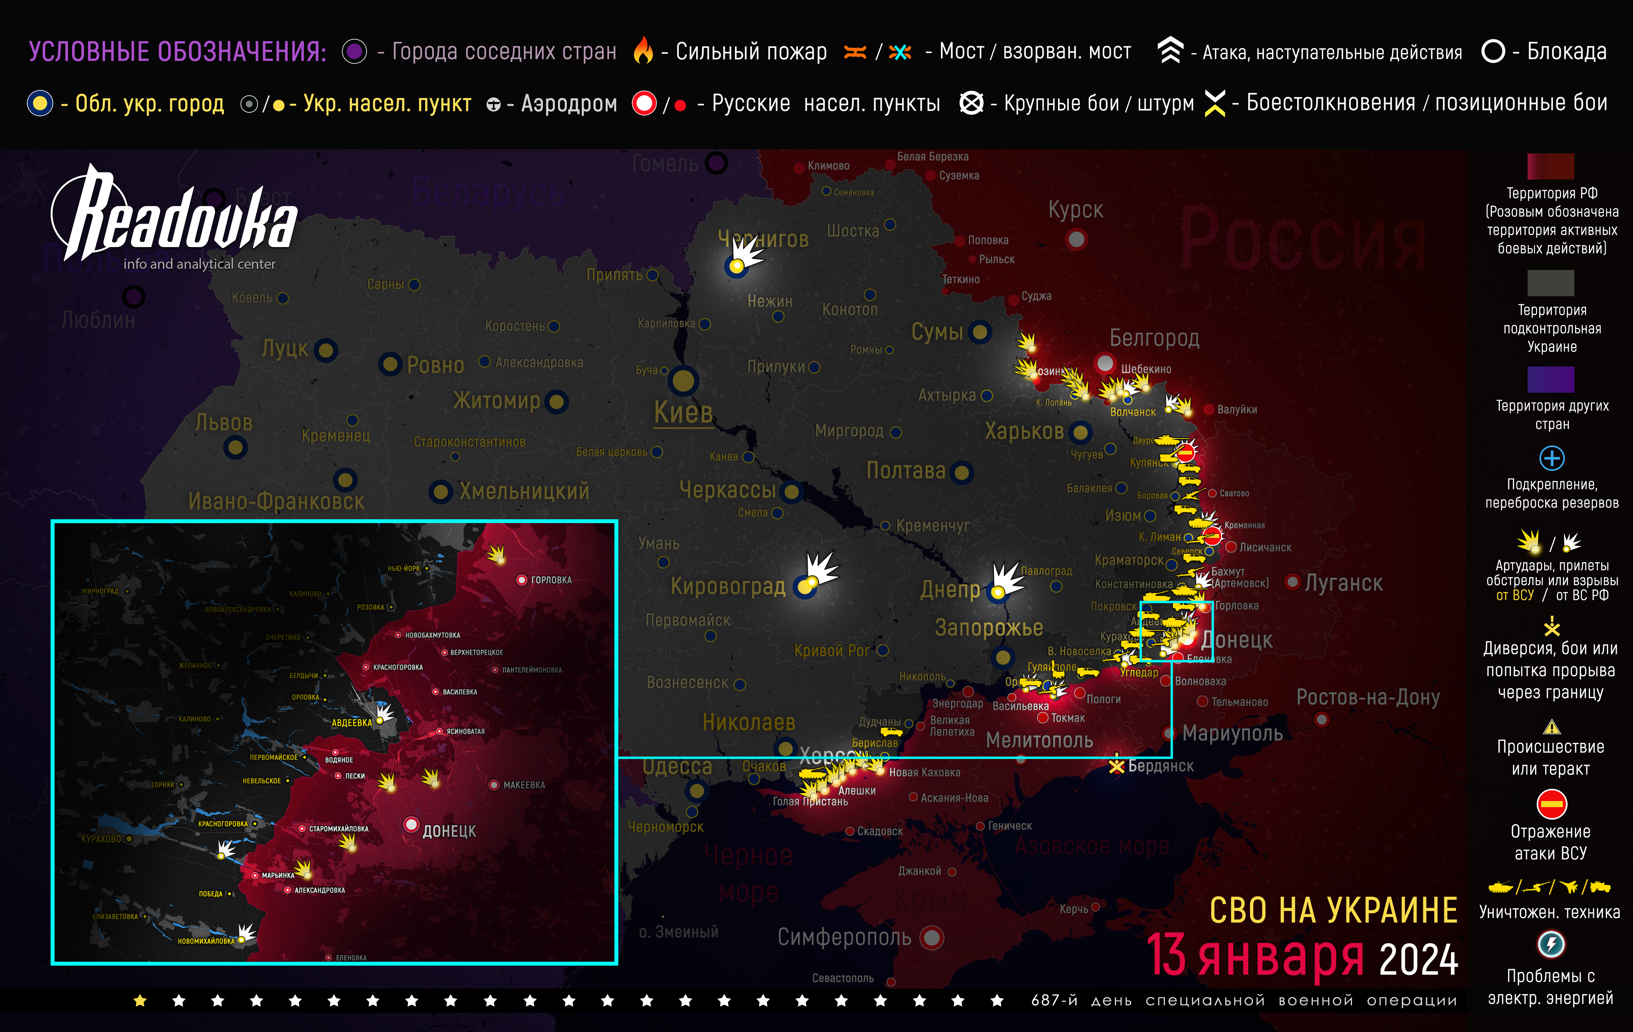Screen dimensions: 1633x1032
Task: Select the dark red Территория РФ swatch
Action: pos(1550,166)
